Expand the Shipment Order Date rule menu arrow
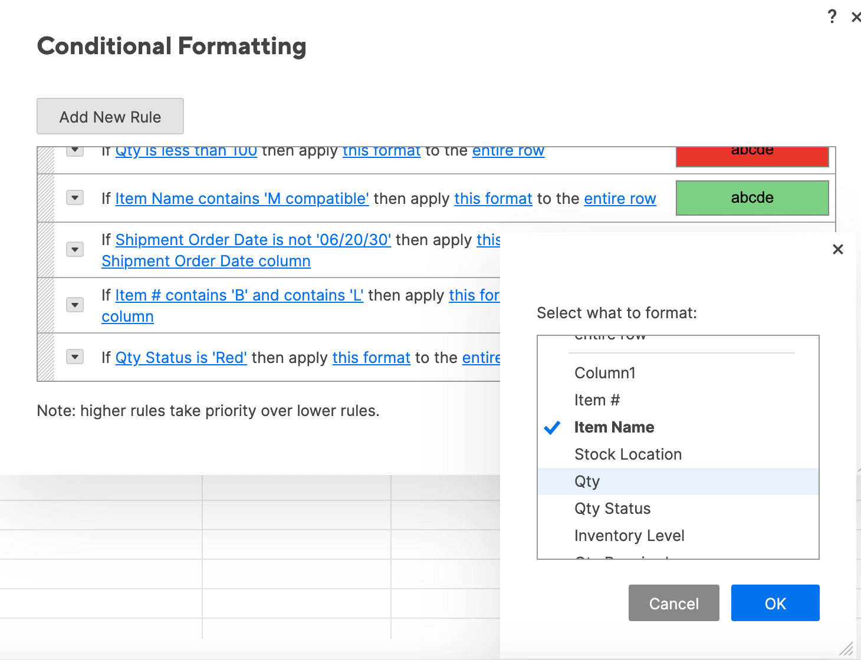Viewport: 861px width, 660px height. [x=75, y=249]
